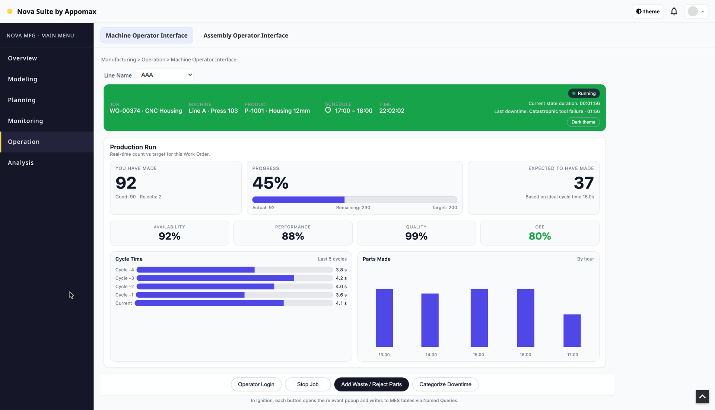Click the yellow dot logo icon
This screenshot has height=410, width=715.
point(10,12)
